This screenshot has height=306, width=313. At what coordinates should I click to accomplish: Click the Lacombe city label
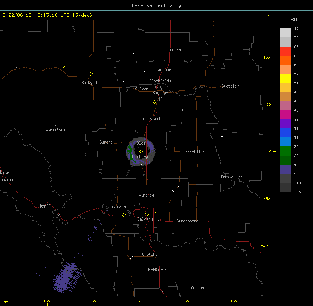163,69
